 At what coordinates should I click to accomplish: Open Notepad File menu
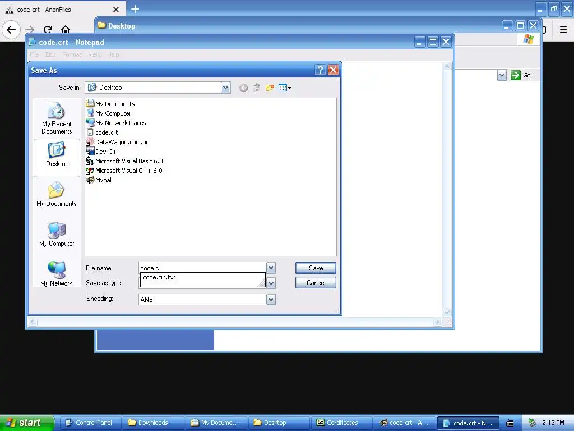34,54
